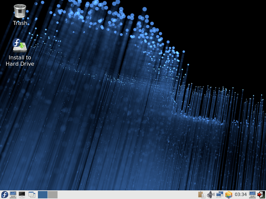The width and height of the screenshot is (266, 199).
Task: Select the Install to Hard Drive icon
Action: tap(20, 45)
